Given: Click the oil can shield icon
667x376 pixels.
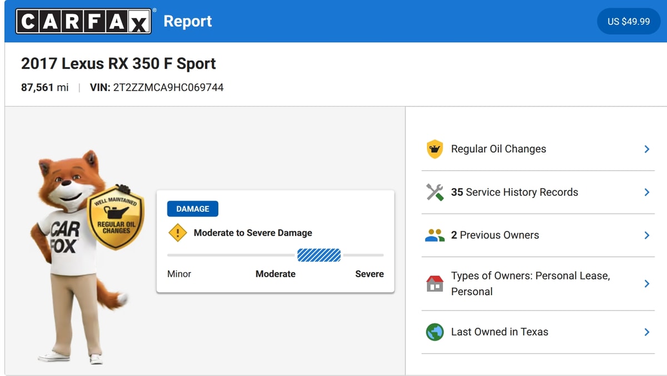Looking at the screenshot, I should point(435,149).
